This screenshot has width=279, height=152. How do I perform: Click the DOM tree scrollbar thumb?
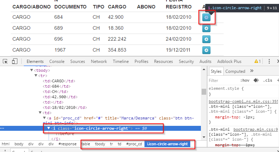(204, 92)
